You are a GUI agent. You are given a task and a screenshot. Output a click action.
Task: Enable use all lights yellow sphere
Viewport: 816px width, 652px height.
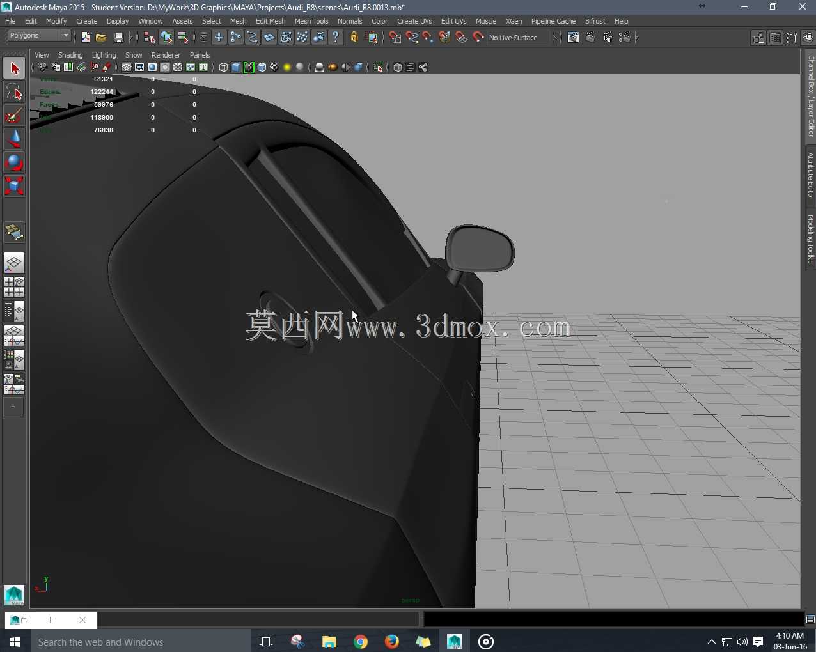click(x=287, y=67)
